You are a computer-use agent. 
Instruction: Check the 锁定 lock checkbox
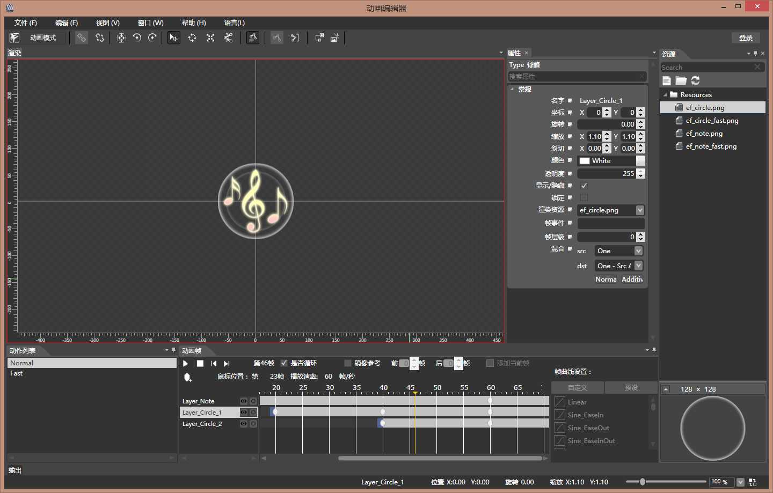click(x=584, y=197)
